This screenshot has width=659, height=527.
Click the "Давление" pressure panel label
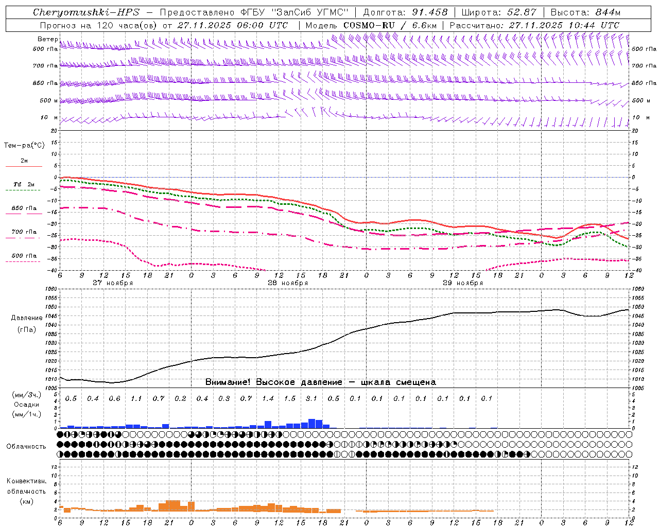pos(27,318)
